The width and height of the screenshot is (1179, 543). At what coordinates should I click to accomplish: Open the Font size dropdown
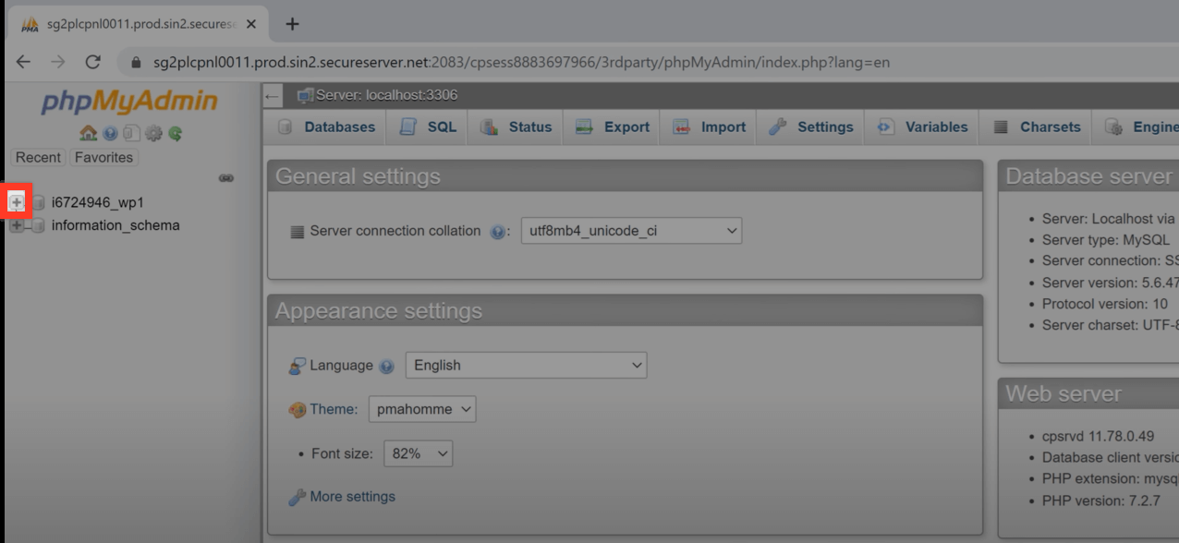(418, 453)
